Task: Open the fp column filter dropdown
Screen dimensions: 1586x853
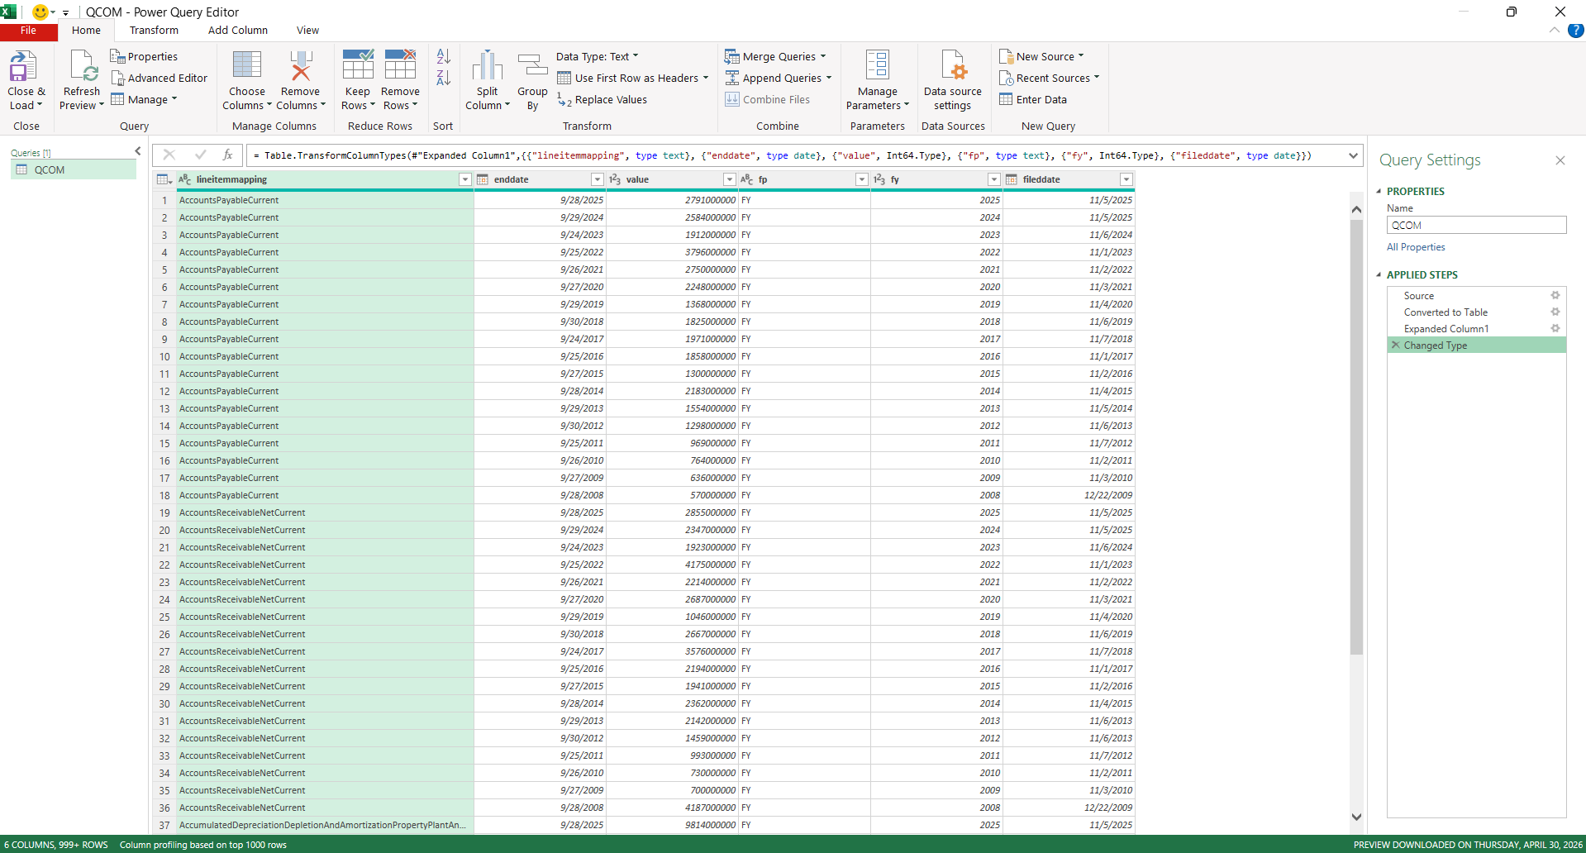Action: tap(862, 179)
